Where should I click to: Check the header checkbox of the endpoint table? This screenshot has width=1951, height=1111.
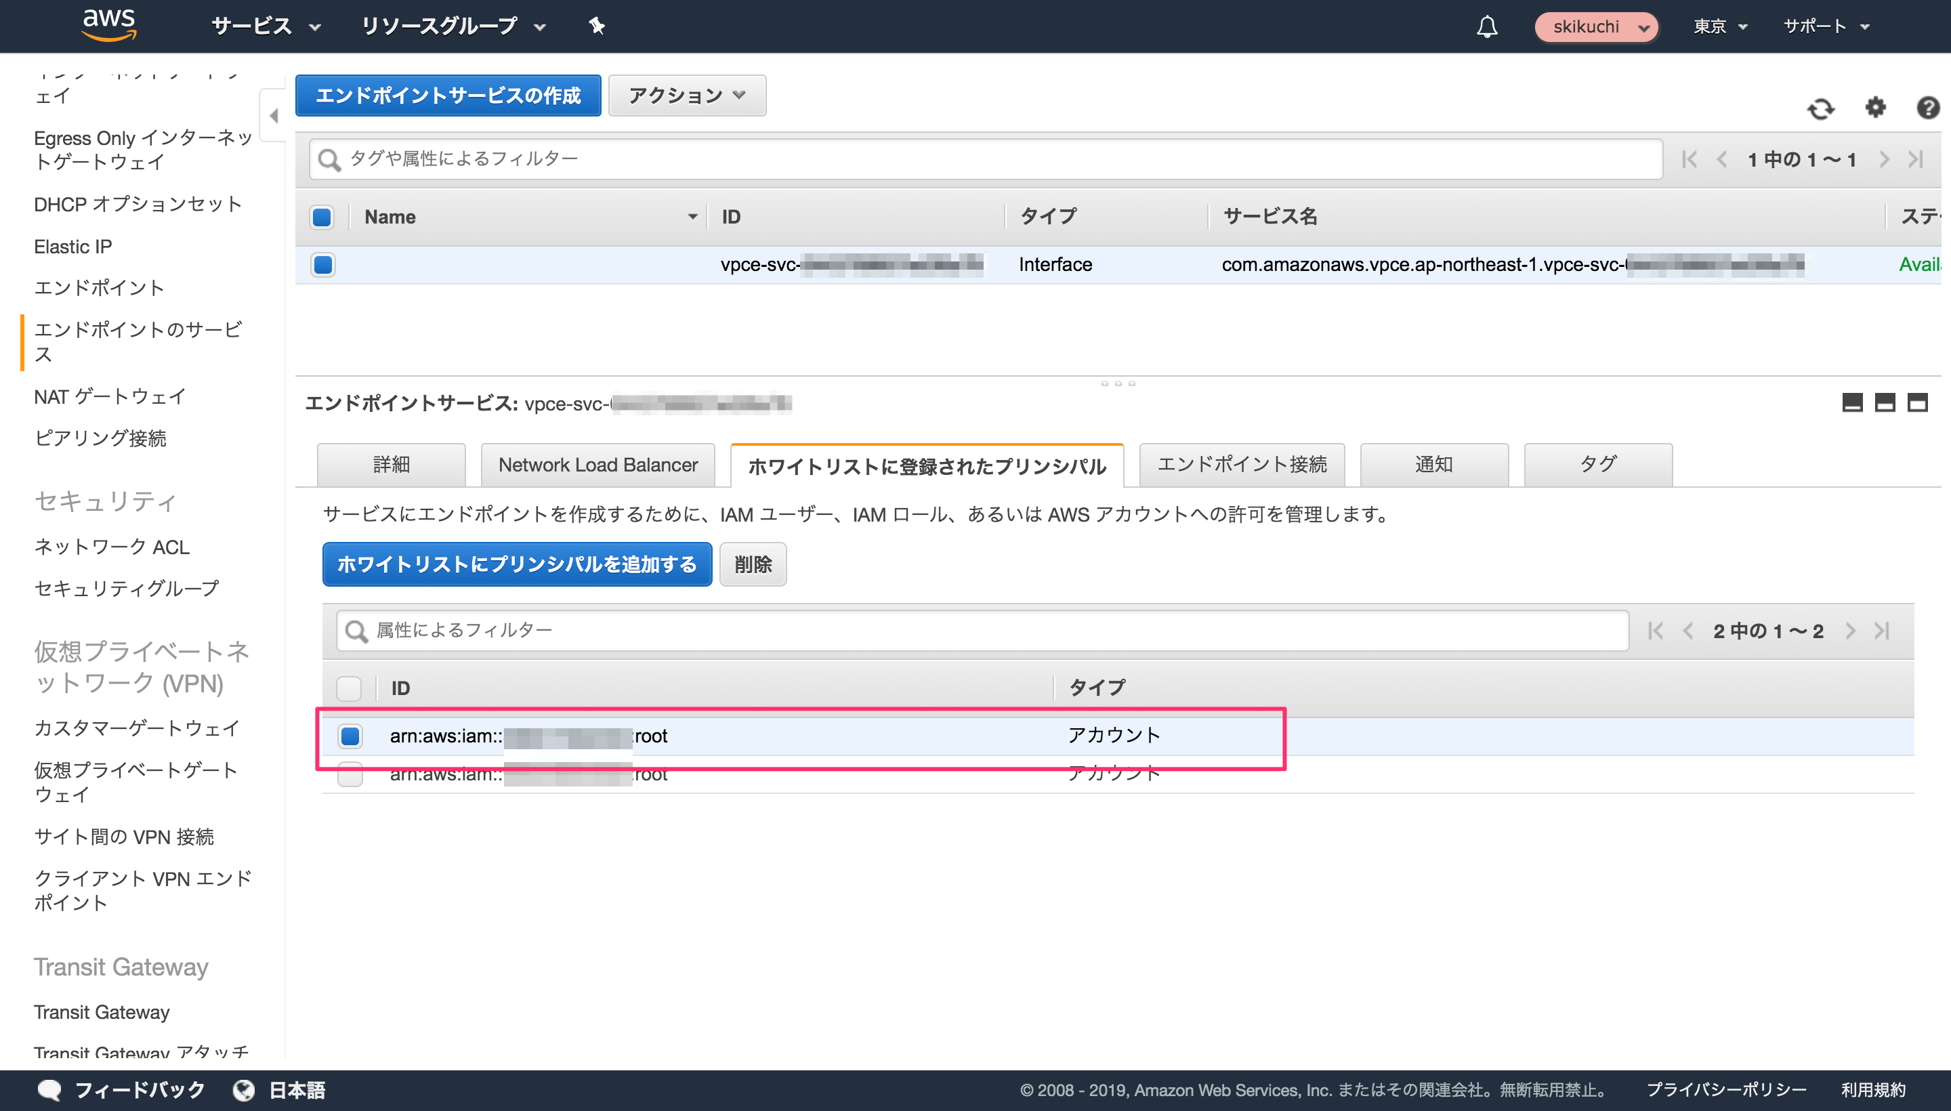[321, 217]
